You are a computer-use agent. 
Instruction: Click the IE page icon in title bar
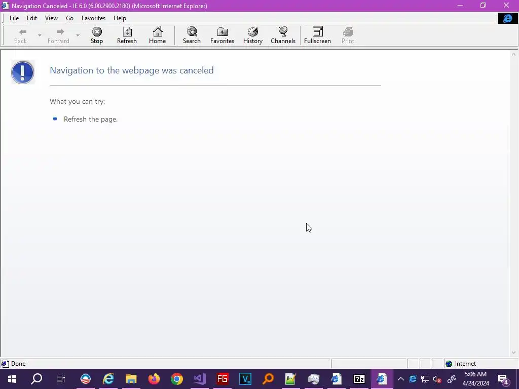click(5, 6)
